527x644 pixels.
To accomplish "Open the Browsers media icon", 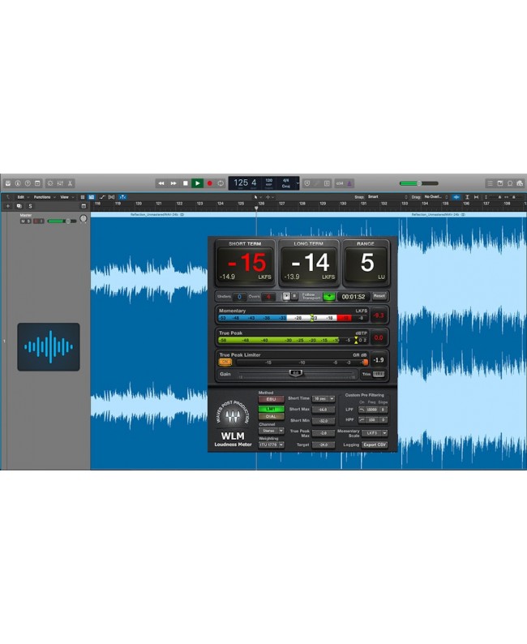I will [520, 183].
